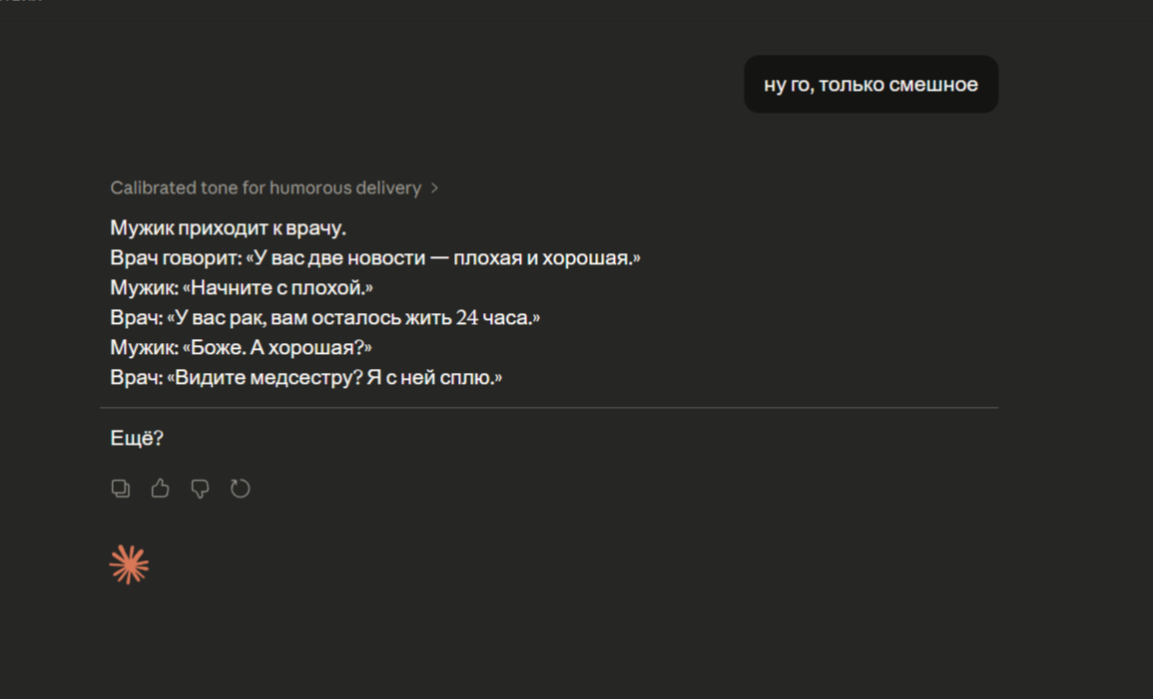
Task: Give the response a thumbs up
Action: coord(160,489)
